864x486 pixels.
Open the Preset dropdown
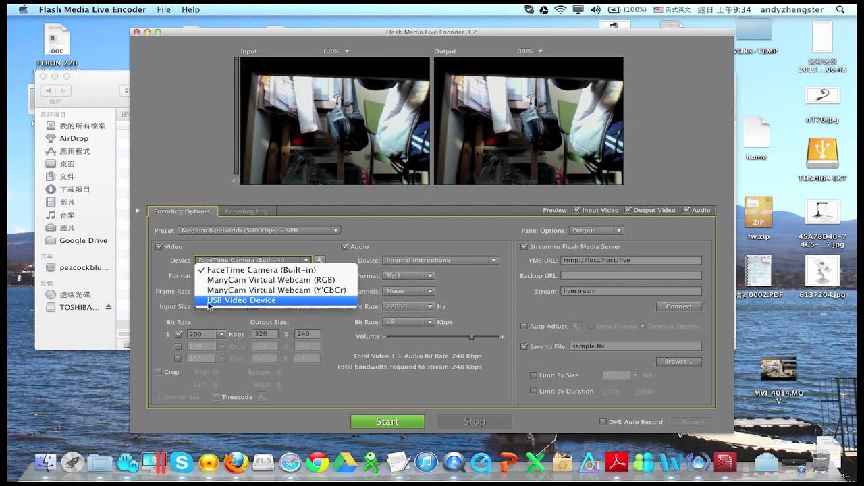(259, 231)
